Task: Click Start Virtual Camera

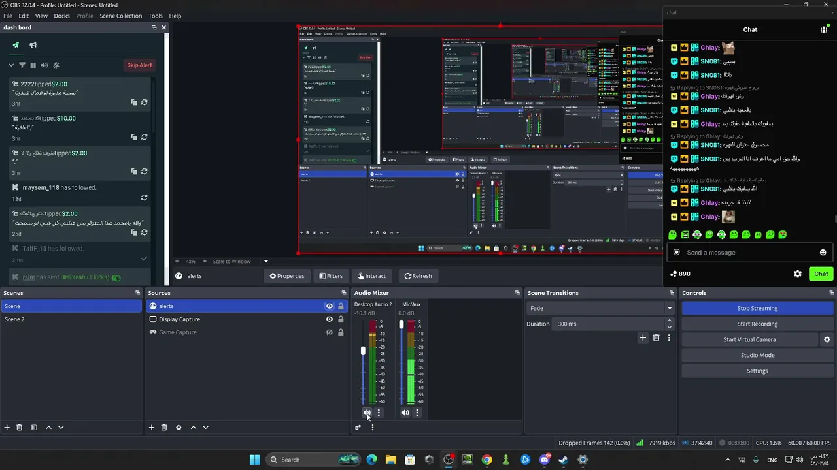Action: [x=749, y=339]
